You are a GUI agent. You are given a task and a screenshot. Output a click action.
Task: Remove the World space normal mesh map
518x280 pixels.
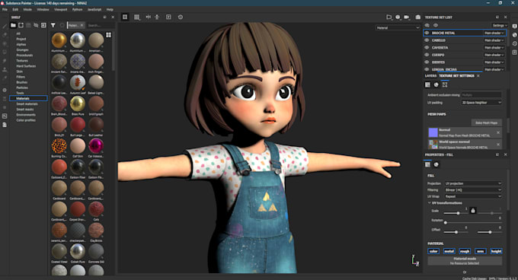[x=498, y=145]
